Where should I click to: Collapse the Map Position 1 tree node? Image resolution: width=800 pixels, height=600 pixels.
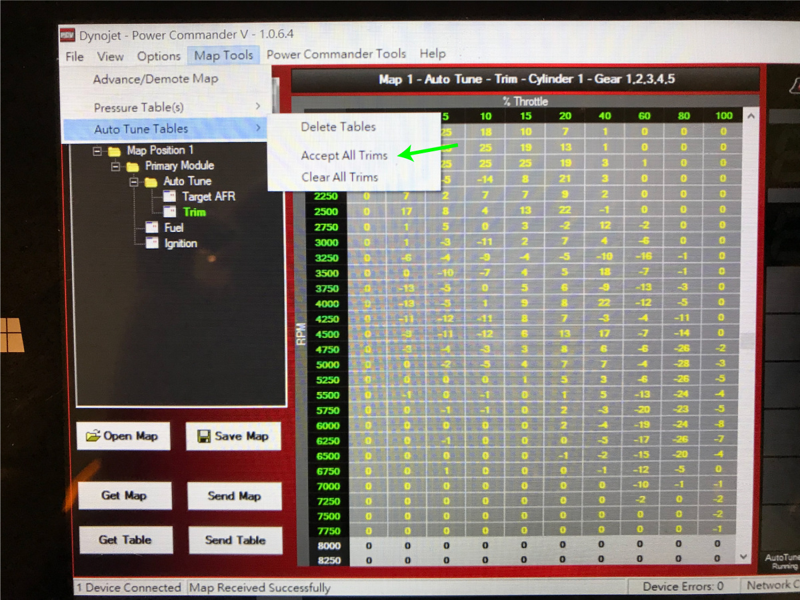[x=97, y=151]
